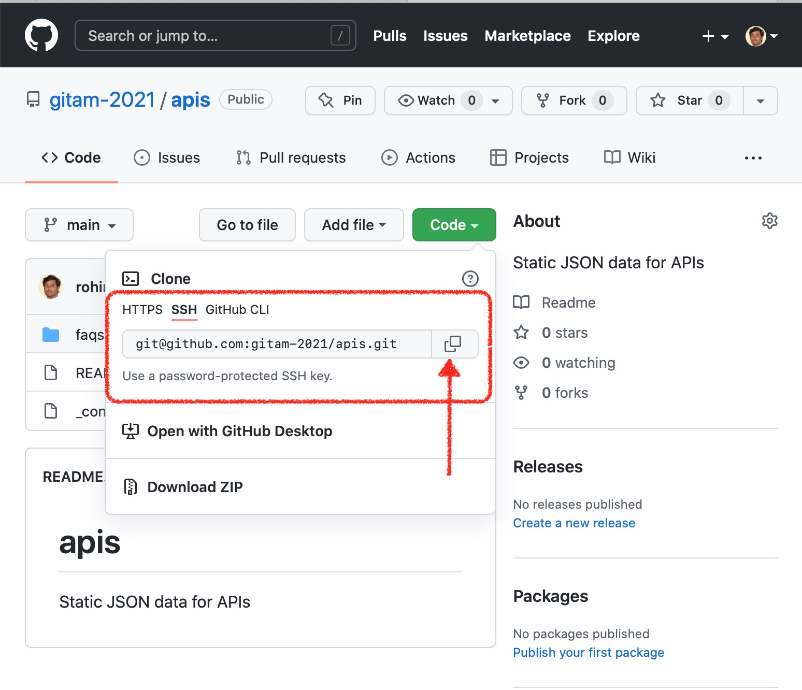Click the apis heading in the README
Viewport: 802px width, 690px height.
click(x=90, y=543)
